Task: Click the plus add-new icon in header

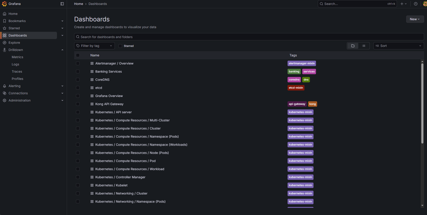Action: click(x=402, y=4)
